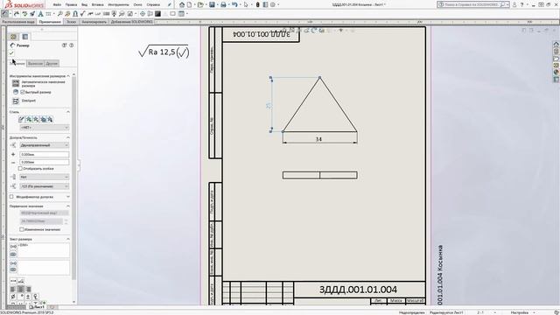Switch to the Эскиз tab
Screen dimensions: 560x315
pyautogui.click(x=72, y=22)
